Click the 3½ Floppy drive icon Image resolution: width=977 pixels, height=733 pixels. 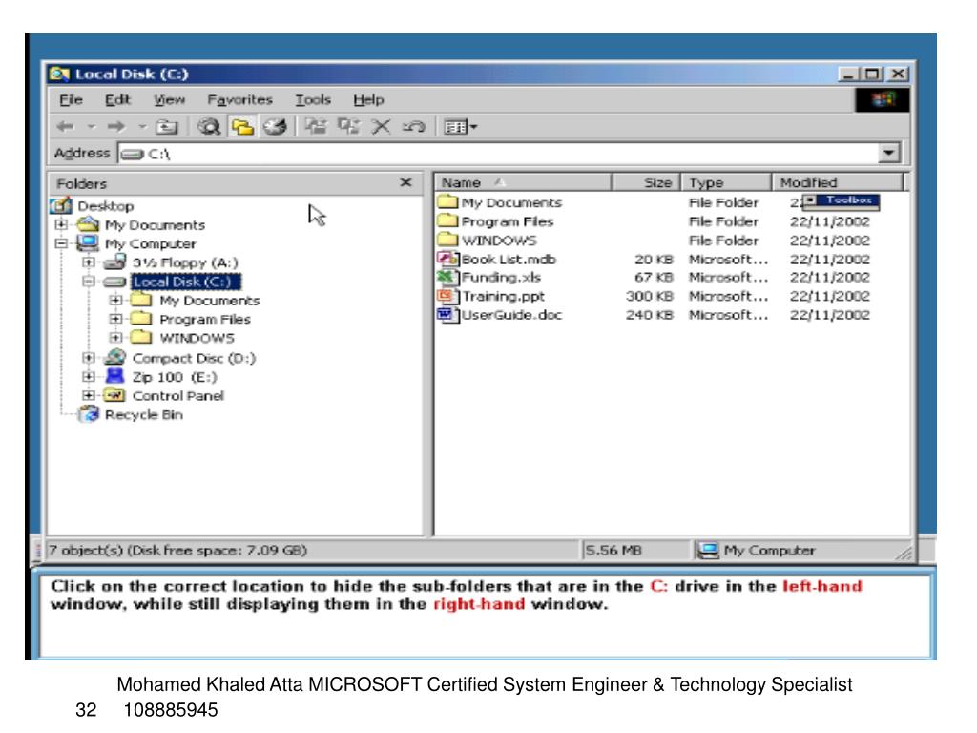[115, 262]
